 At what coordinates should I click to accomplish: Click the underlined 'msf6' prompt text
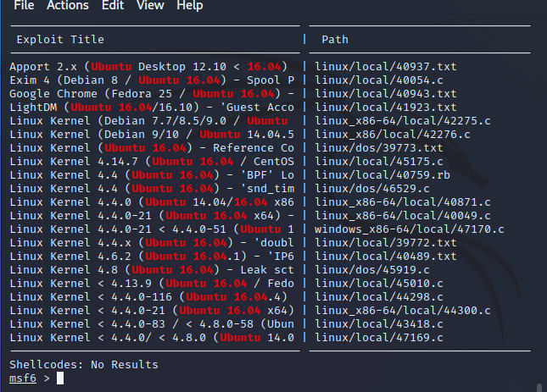23,378
